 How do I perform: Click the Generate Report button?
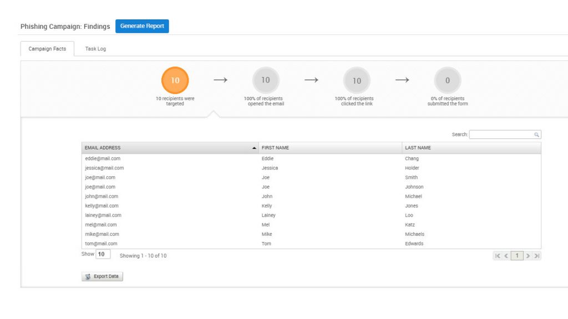pyautogui.click(x=142, y=26)
